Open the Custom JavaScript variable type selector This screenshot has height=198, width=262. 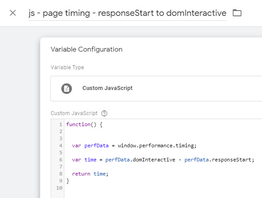click(156, 89)
